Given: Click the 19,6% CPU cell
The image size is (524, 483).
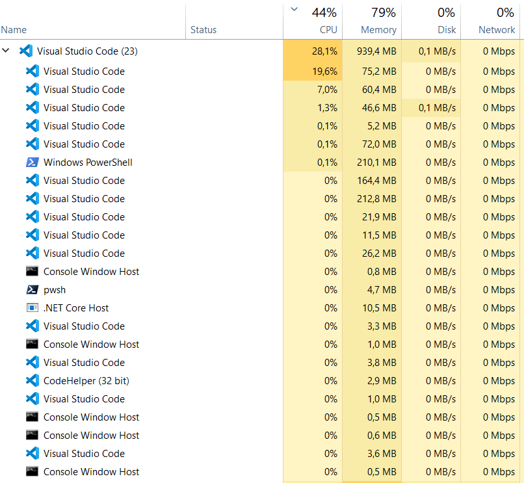Looking at the screenshot, I should coord(313,72).
